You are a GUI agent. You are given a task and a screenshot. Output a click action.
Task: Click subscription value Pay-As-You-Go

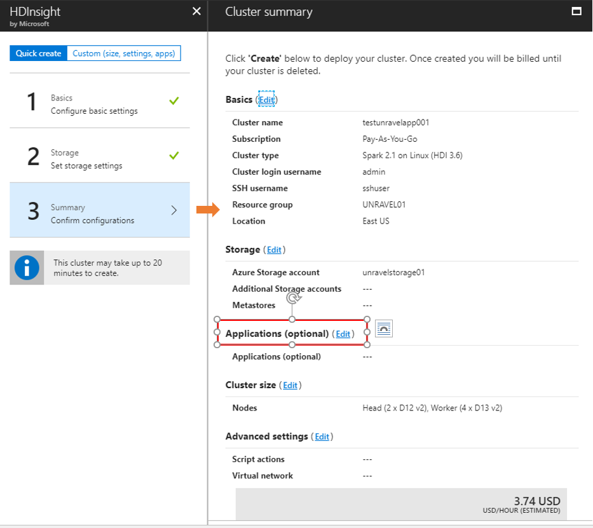[390, 139]
